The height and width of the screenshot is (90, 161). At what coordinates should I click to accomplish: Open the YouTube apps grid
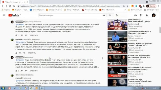pyautogui.click(x=141, y=15)
